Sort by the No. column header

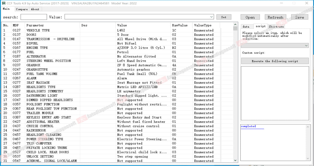tap(6, 25)
